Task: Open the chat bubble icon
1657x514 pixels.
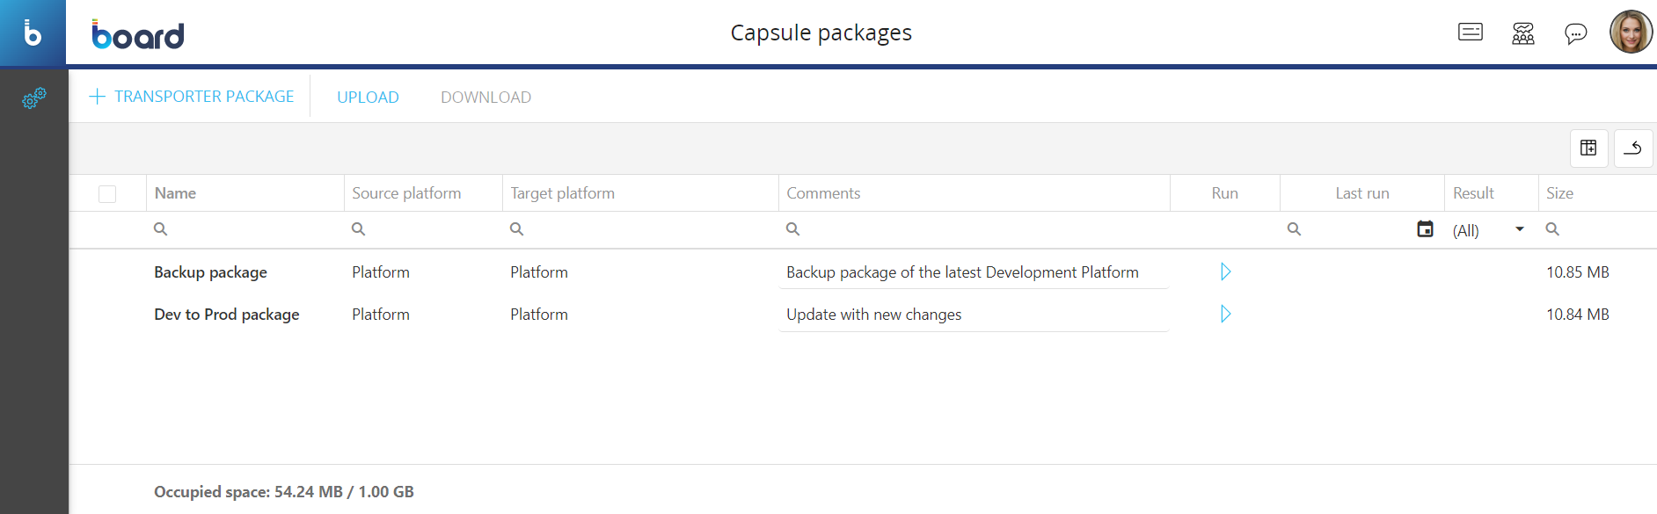Action: click(1575, 33)
